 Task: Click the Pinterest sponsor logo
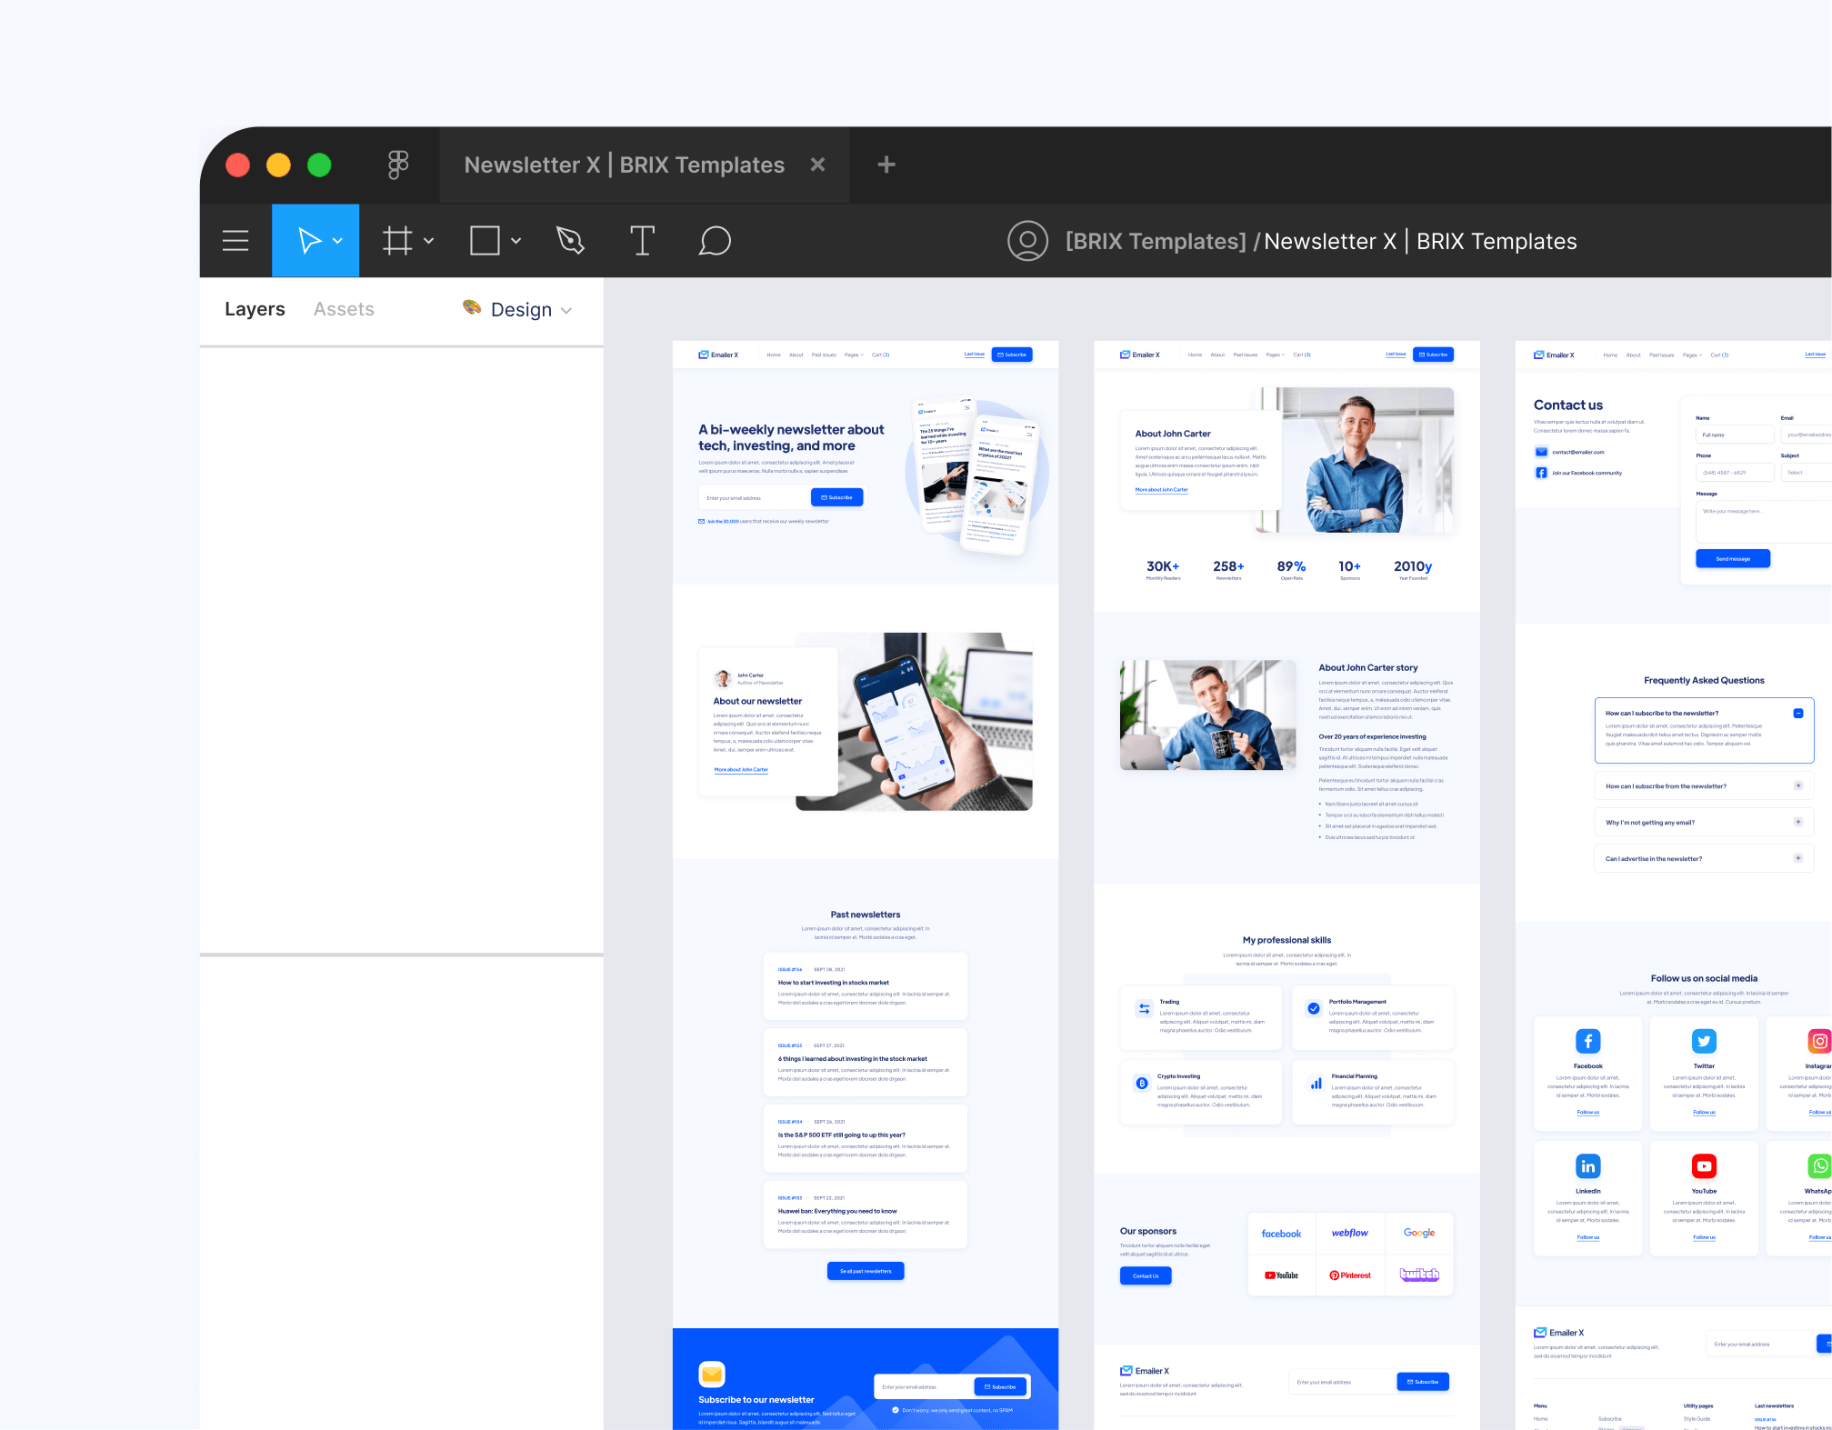pos(1350,1275)
